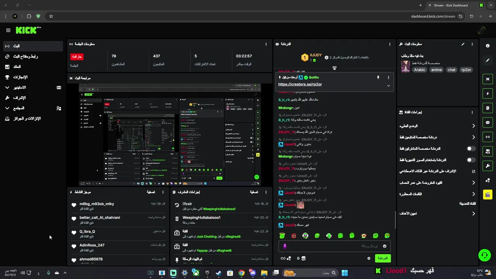Viewport: 496px width, 279px height.
Task: Click the broadcast signal icon in the right rail
Action: tap(487, 137)
